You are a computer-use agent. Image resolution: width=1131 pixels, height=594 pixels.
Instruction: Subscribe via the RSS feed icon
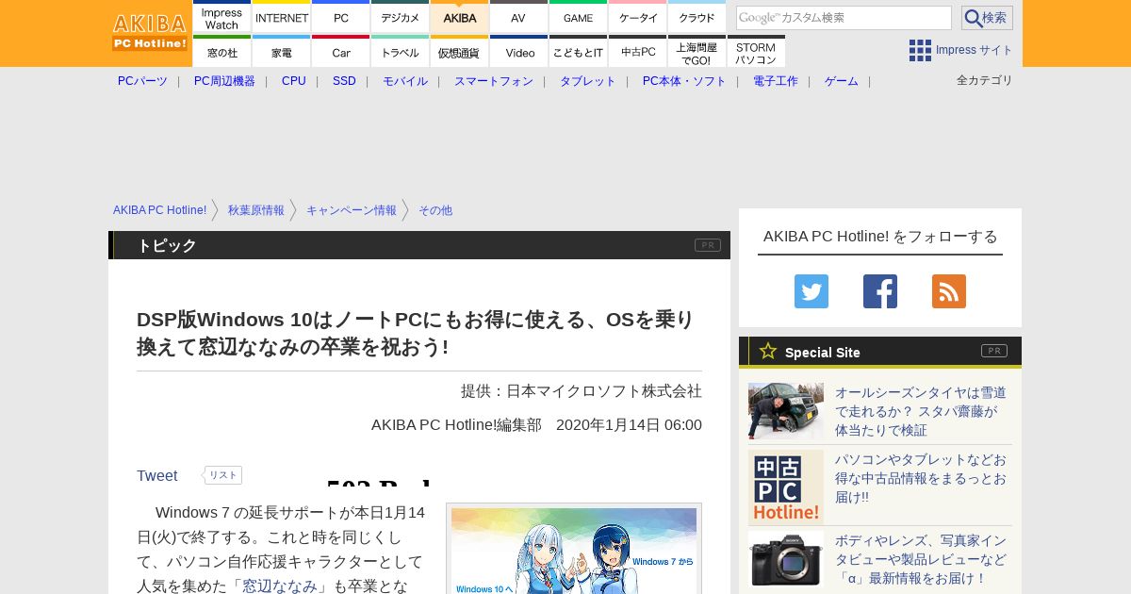[949, 291]
